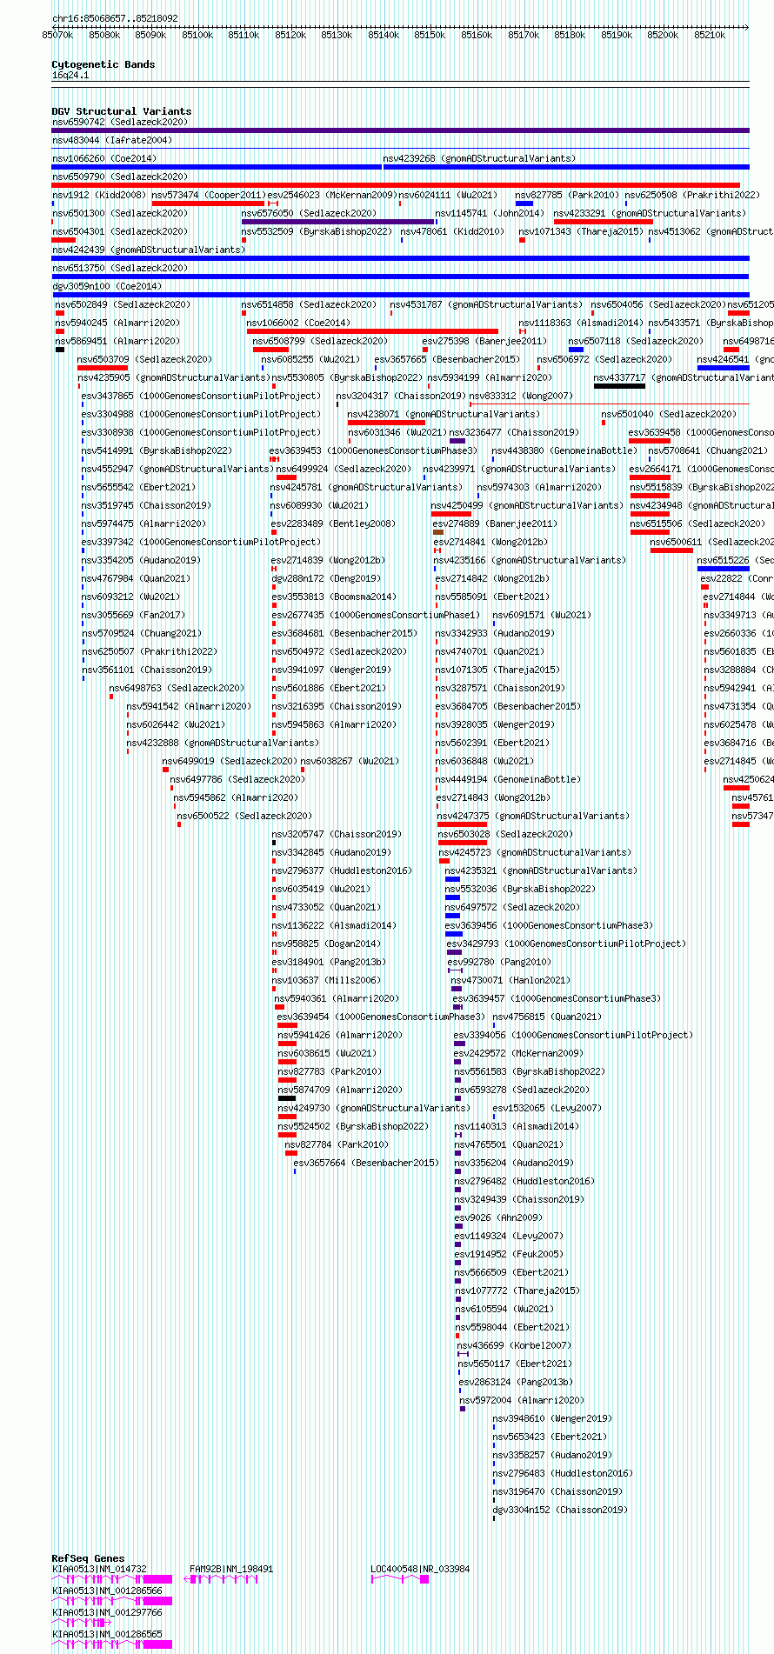The width and height of the screenshot is (774, 1654).
Task: Click nsv4250499 gnomADStructuralVariants label
Action: [x=527, y=506]
